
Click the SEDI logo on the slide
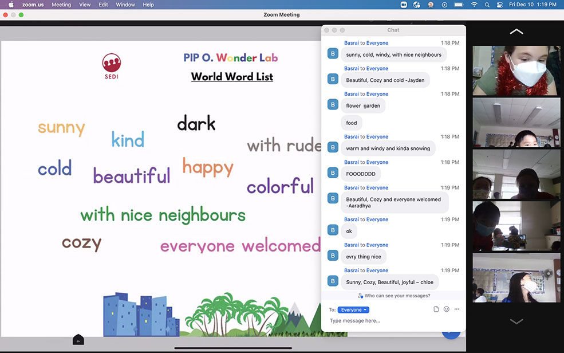(111, 66)
